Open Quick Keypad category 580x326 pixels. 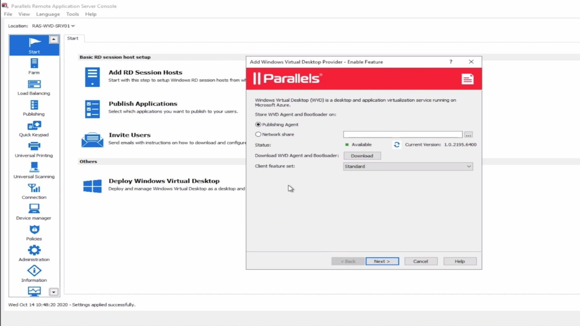(34, 129)
